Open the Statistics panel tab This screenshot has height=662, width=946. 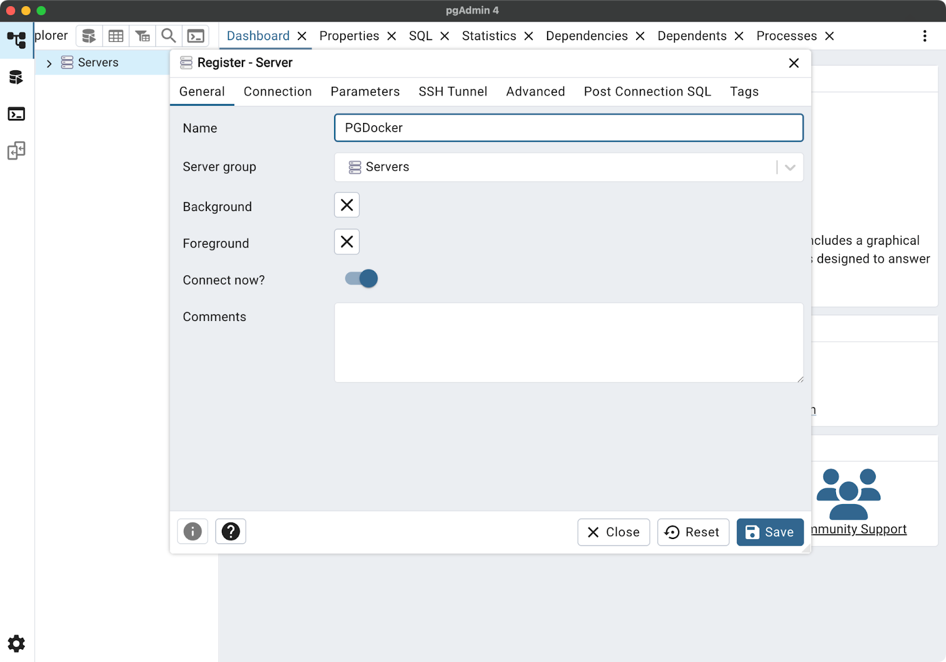pyautogui.click(x=489, y=36)
